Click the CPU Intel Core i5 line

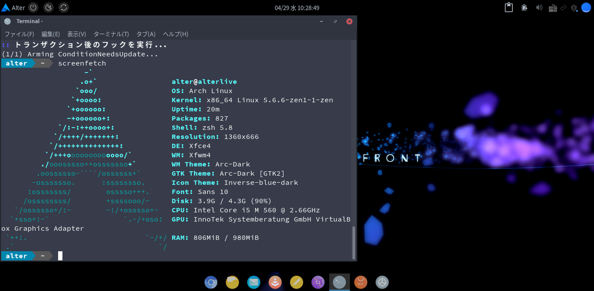click(246, 210)
